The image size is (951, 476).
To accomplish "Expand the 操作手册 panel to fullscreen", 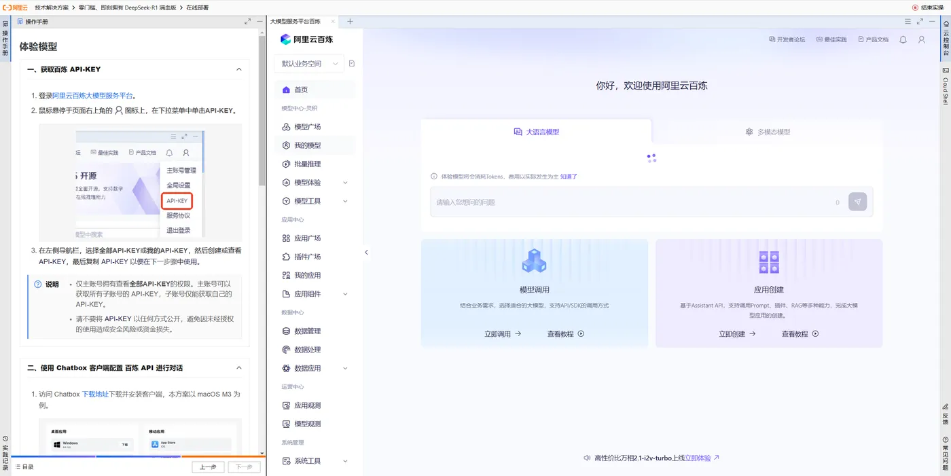I will coord(248,22).
